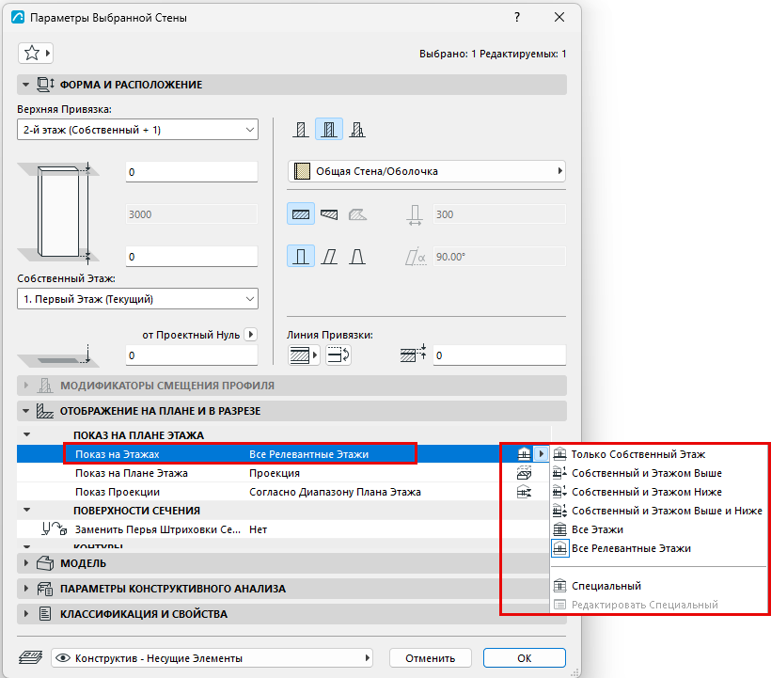Open reference line location picker
This screenshot has width=771, height=678.
point(304,355)
